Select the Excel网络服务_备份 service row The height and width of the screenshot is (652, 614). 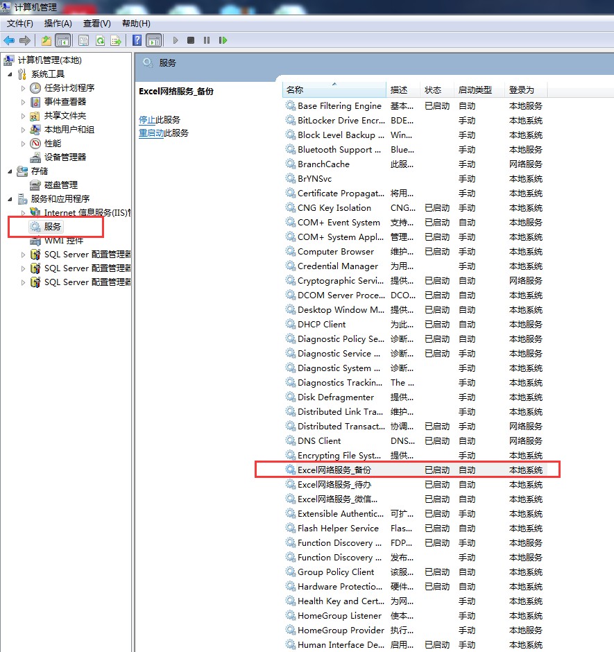[x=415, y=470]
